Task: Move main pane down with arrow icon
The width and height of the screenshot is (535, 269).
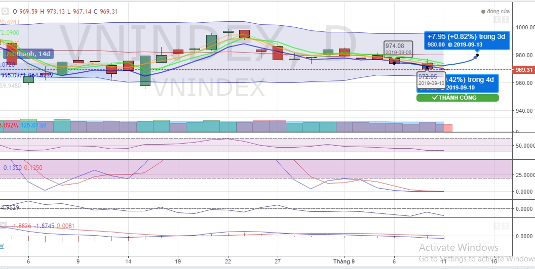Action: [497, 19]
